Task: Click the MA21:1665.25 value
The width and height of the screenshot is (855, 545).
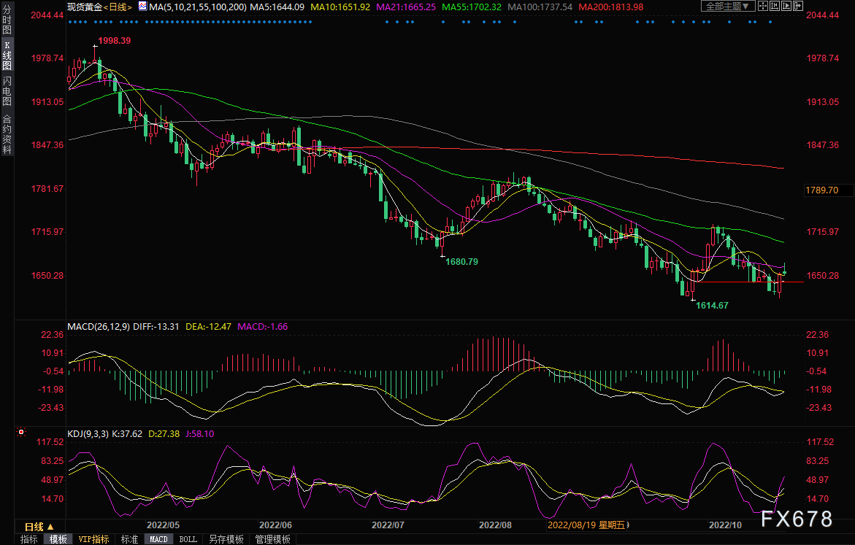Action: (406, 7)
